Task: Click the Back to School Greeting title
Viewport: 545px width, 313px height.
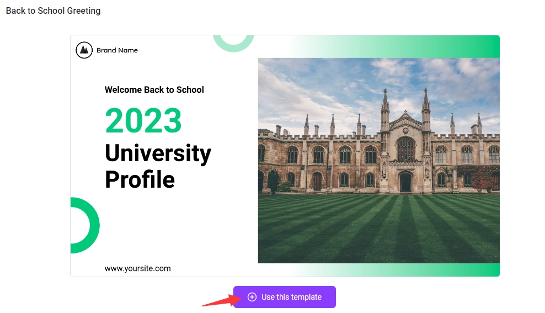Action: pyautogui.click(x=54, y=10)
